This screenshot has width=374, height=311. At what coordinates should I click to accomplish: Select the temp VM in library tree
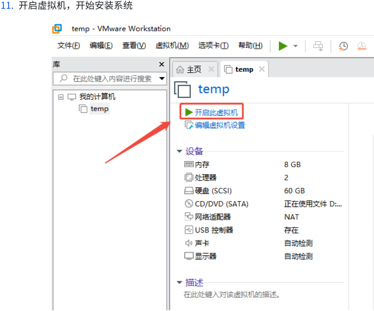[x=100, y=109]
